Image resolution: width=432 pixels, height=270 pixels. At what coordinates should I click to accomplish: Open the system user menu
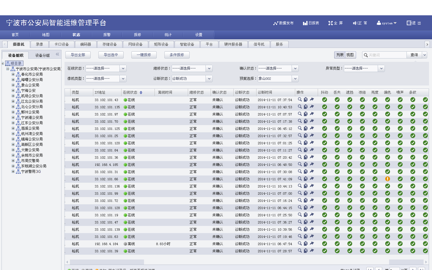point(387,23)
